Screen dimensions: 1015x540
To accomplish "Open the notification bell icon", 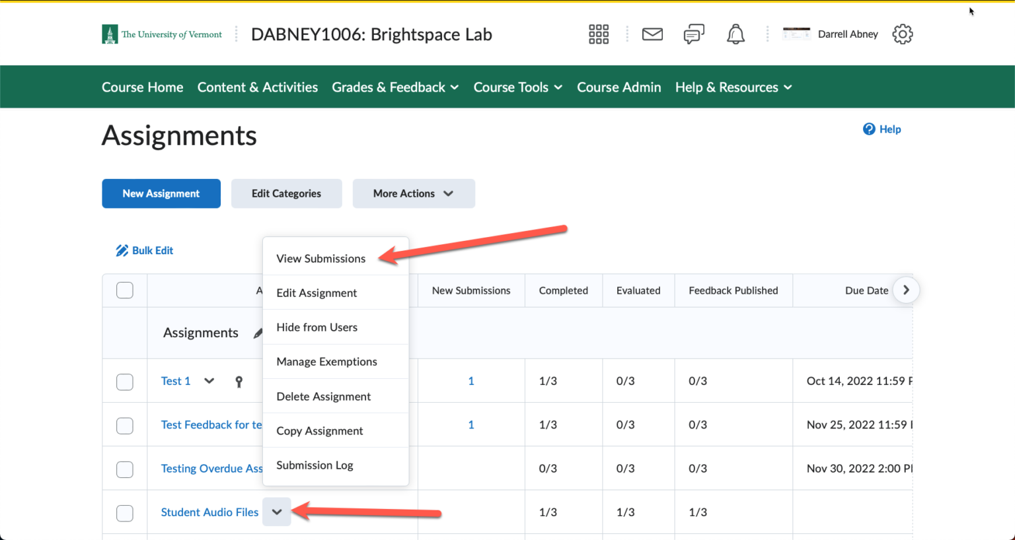I will tap(735, 34).
